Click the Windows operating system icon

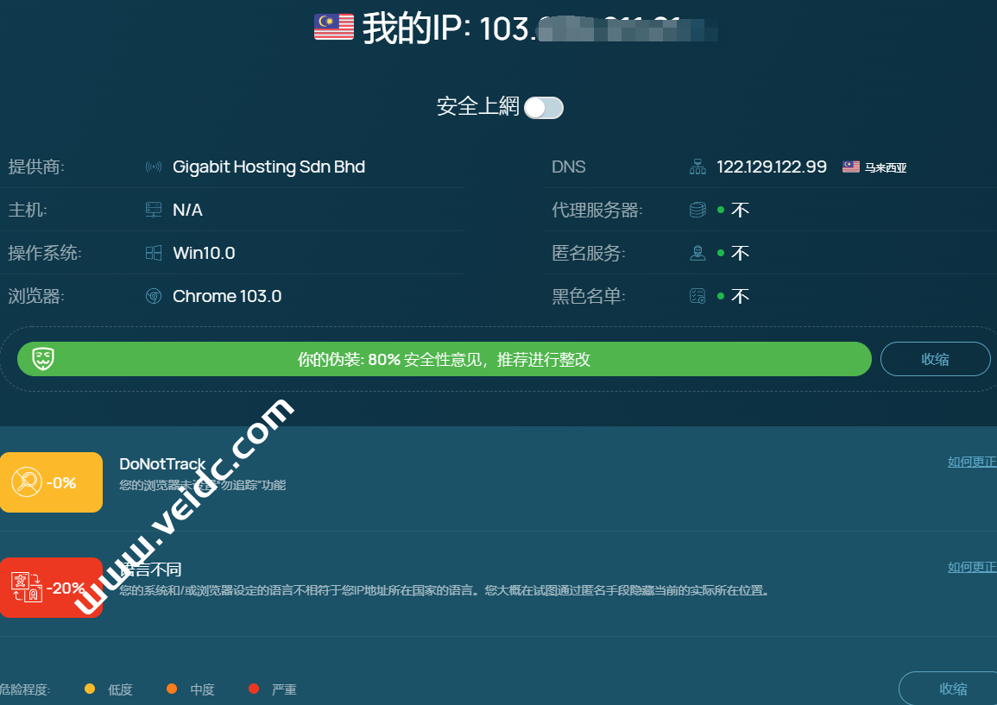[x=154, y=253]
